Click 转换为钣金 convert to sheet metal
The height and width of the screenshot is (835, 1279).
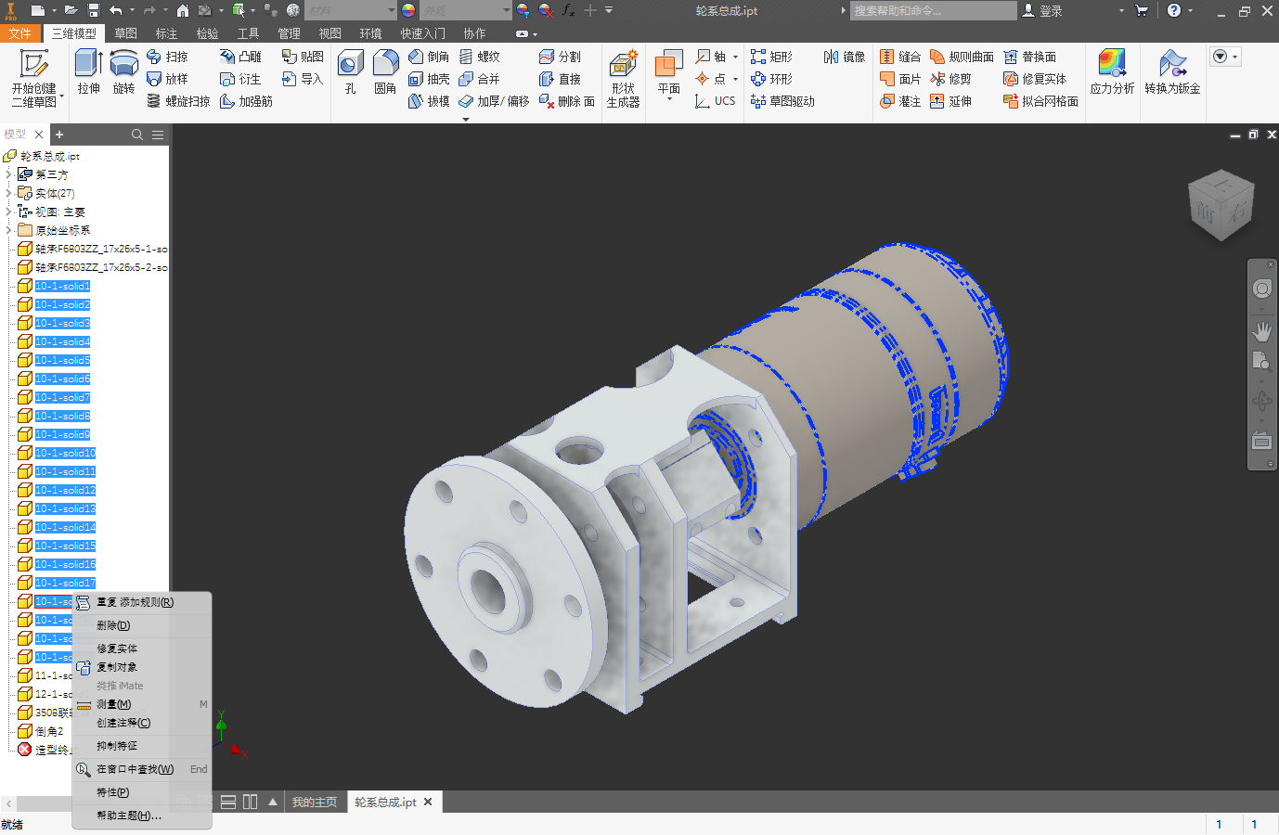(x=1172, y=72)
